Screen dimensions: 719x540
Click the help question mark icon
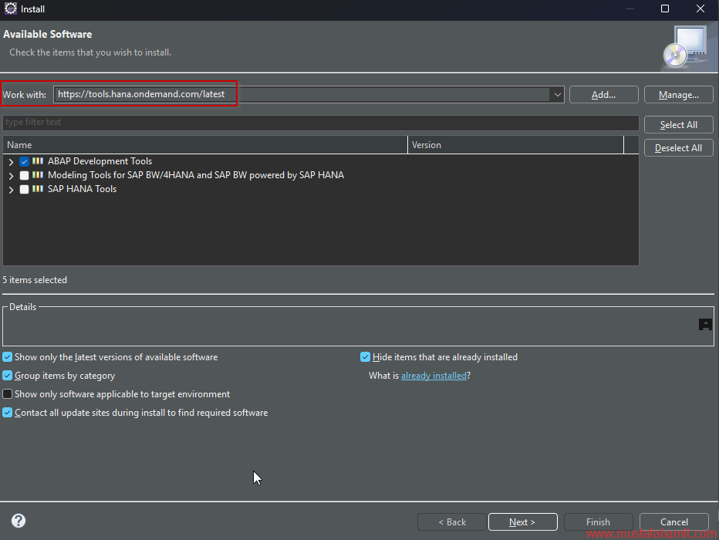19,521
